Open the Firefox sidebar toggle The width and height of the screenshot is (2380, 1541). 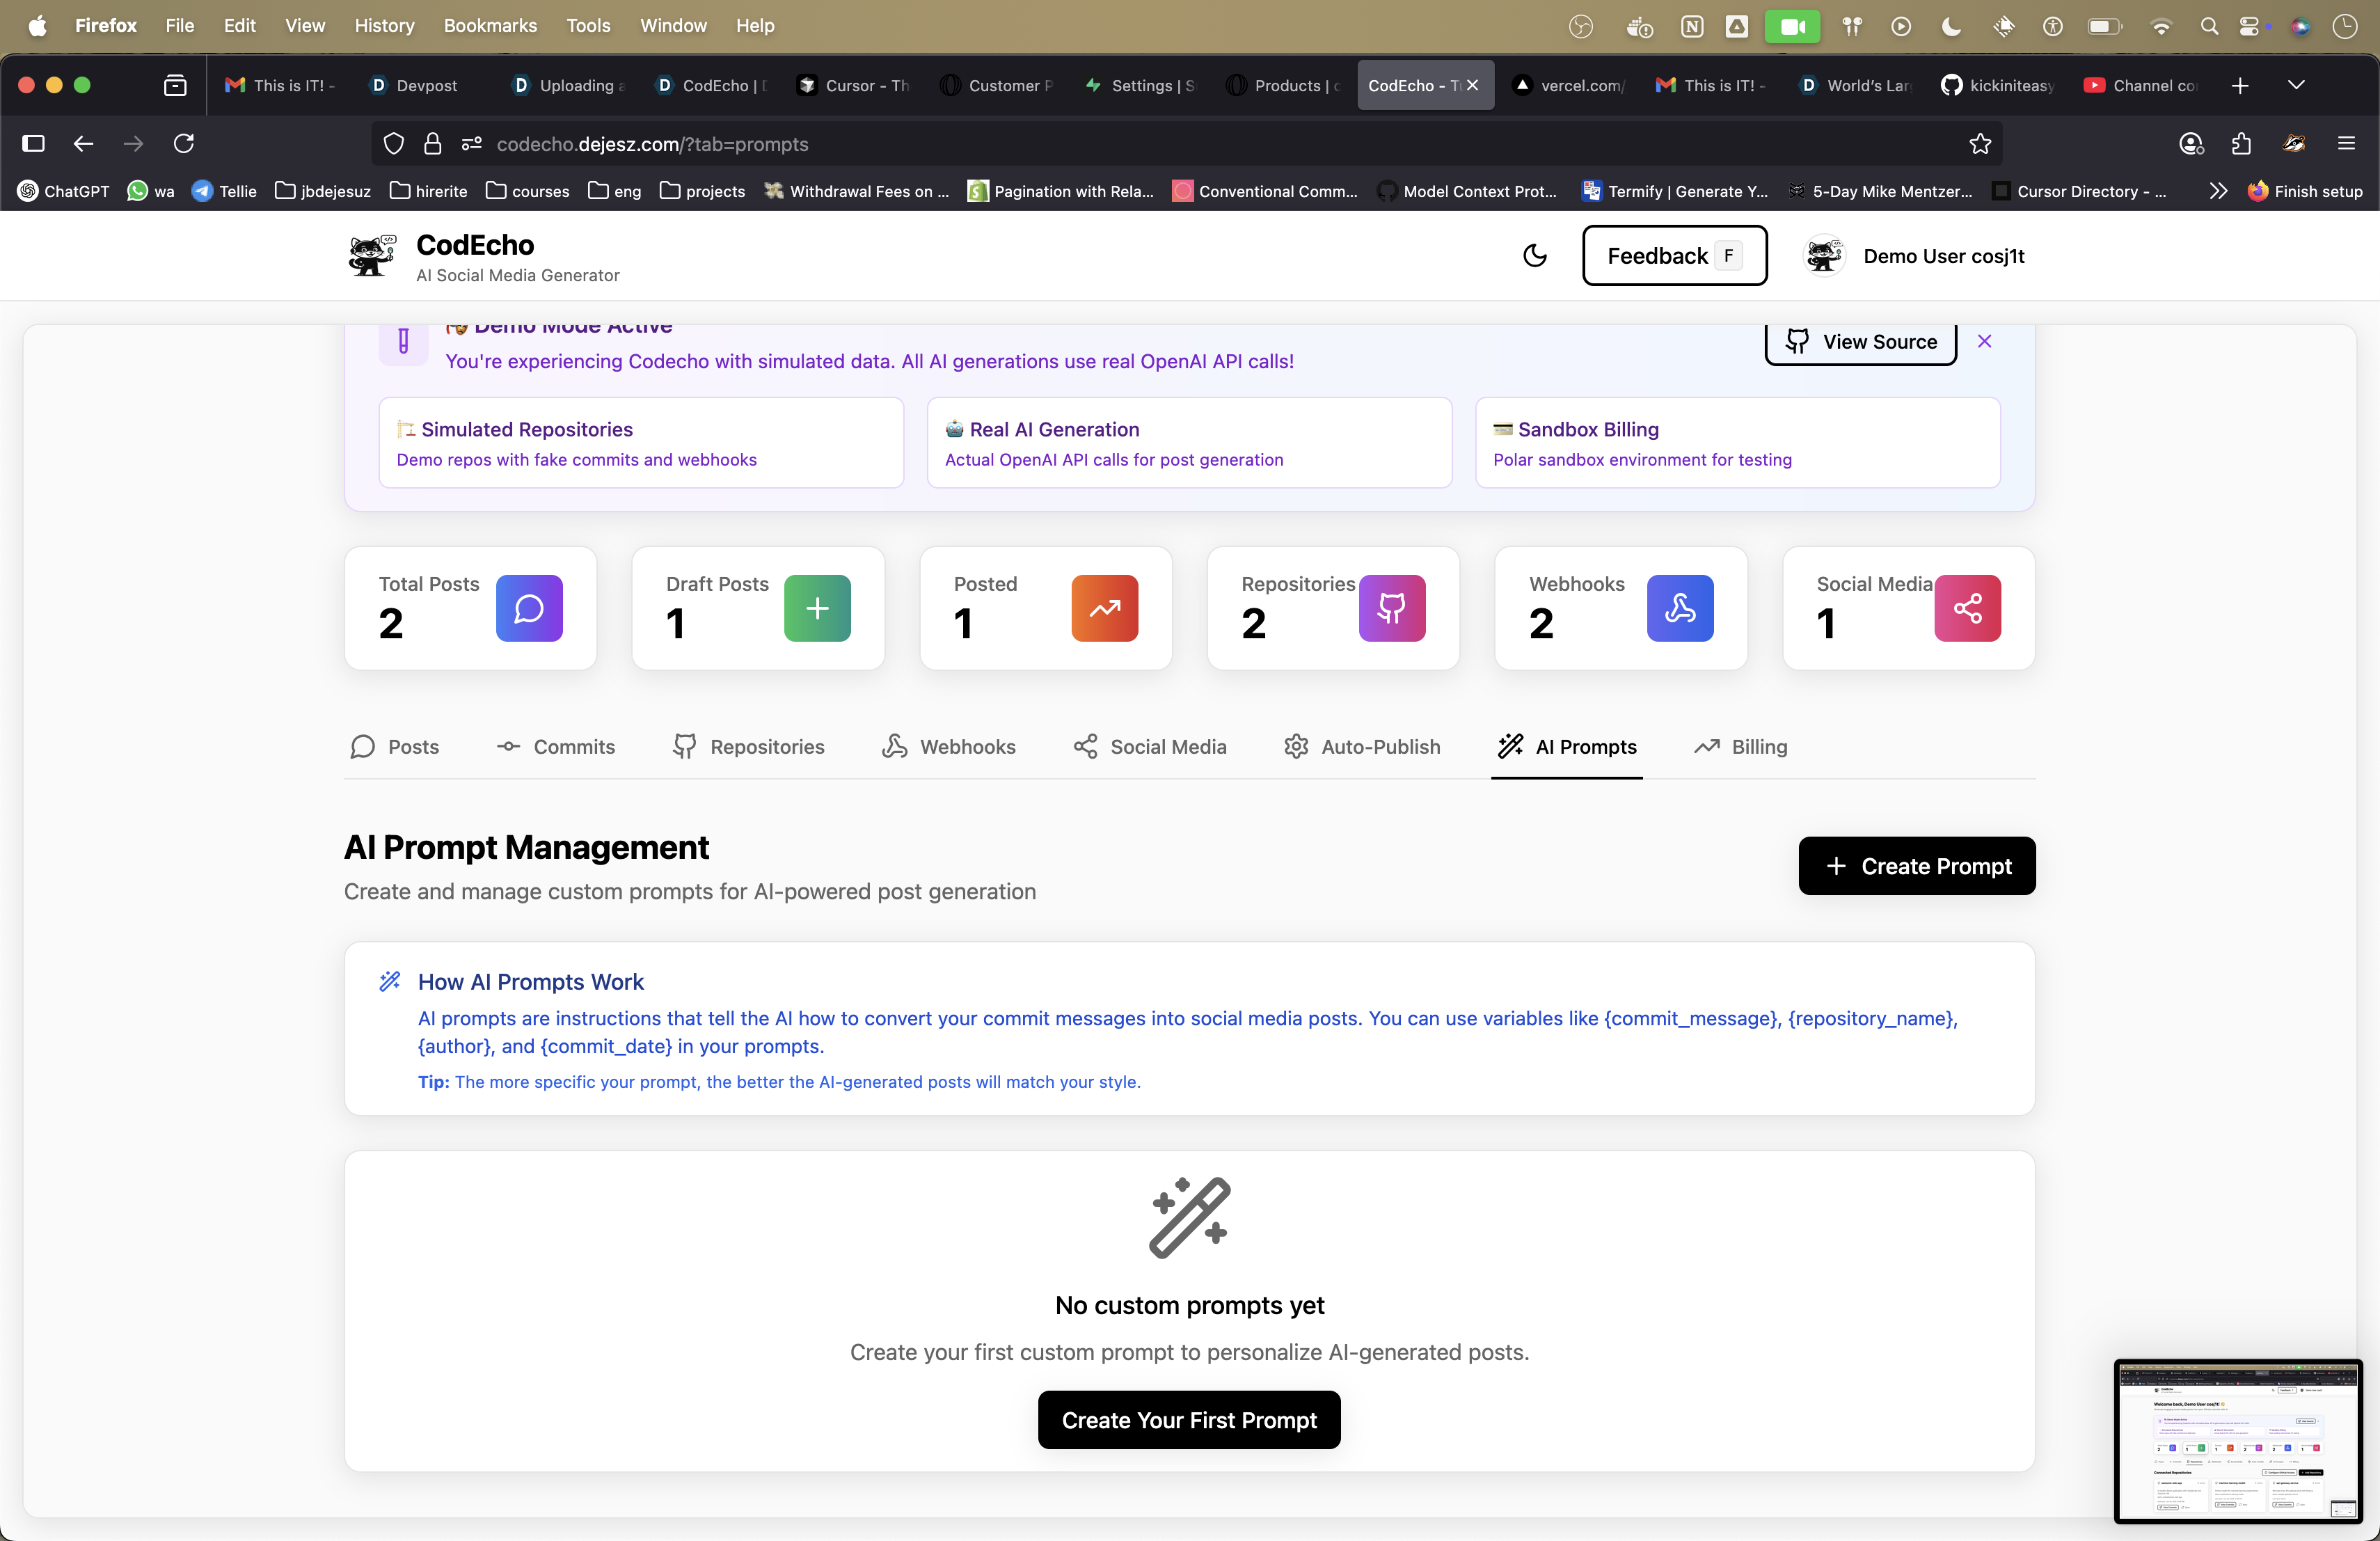click(x=33, y=144)
